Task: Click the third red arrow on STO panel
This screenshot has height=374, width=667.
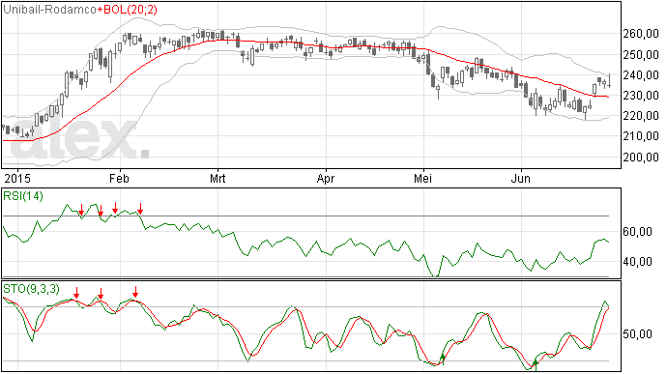Action: pyautogui.click(x=135, y=292)
